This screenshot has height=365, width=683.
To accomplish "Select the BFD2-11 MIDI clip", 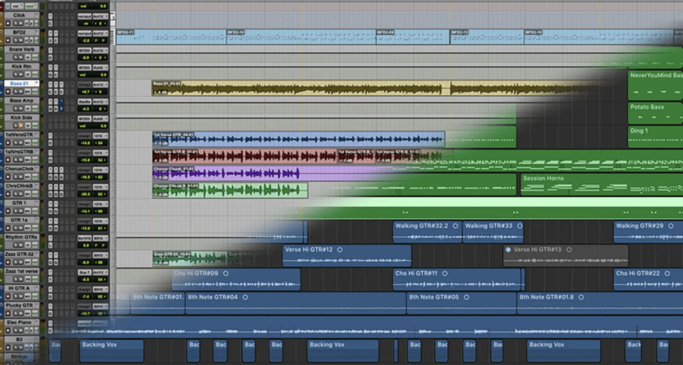I will tap(171, 37).
